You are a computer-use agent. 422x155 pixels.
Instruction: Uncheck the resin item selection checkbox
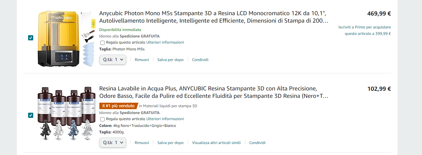tap(31, 115)
